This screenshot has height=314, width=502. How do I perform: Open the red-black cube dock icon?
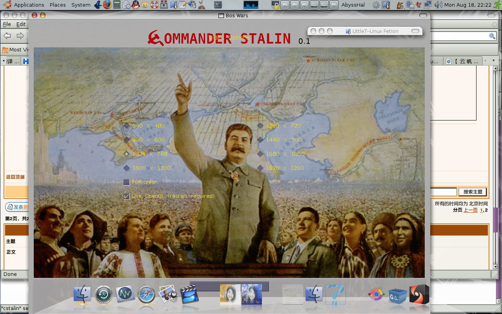pyautogui.click(x=419, y=294)
